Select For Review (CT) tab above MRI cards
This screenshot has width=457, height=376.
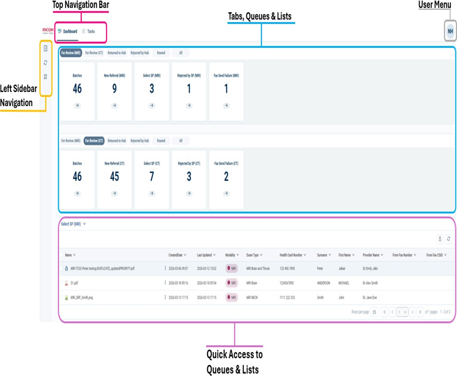(x=94, y=53)
